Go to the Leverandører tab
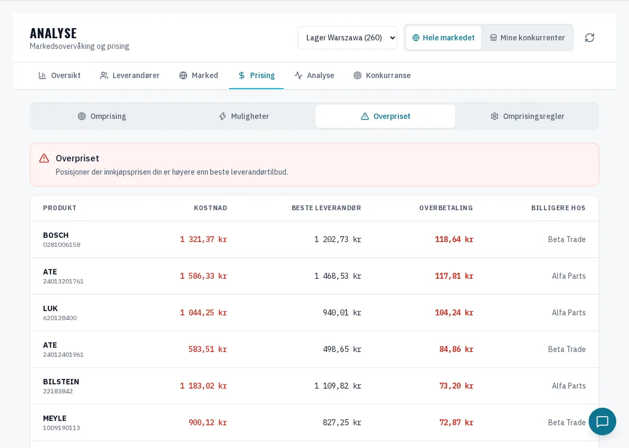 pyautogui.click(x=129, y=75)
